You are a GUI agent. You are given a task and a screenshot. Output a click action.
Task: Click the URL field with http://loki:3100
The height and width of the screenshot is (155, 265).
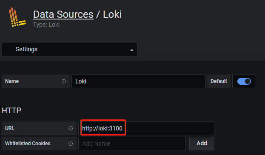(x=146, y=128)
